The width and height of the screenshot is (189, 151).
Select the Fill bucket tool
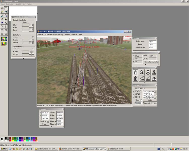tap(6, 12)
